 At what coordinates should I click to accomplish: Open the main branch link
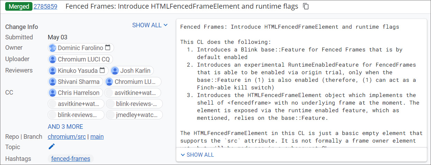pos(97,137)
